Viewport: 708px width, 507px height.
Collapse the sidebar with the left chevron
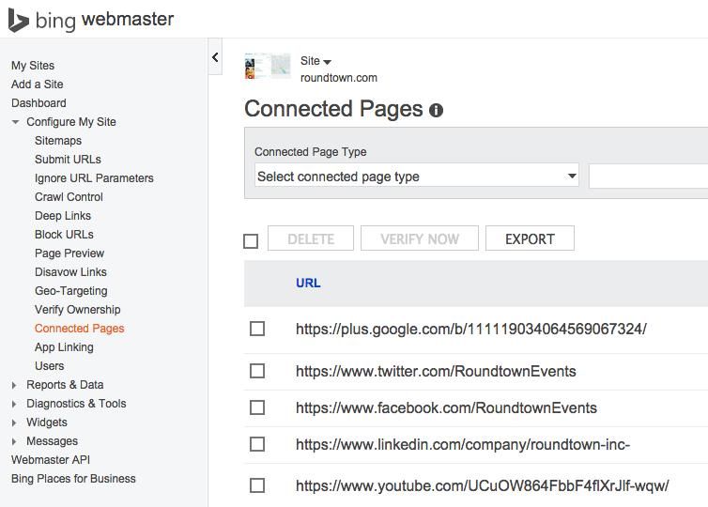coord(215,57)
